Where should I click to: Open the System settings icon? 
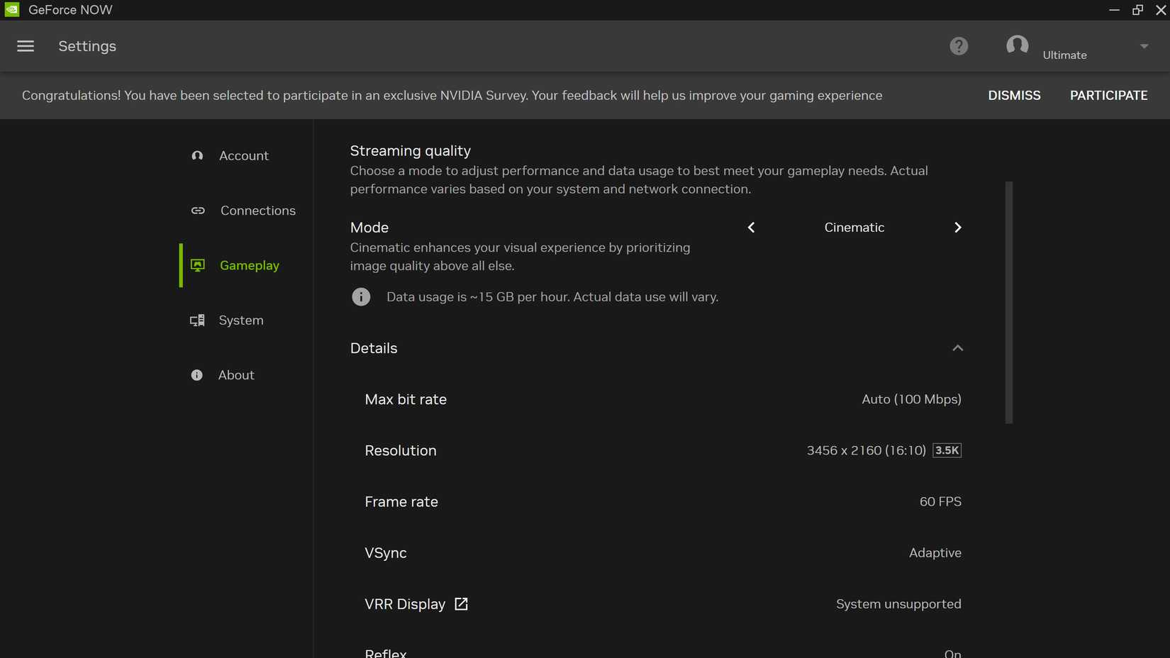pyautogui.click(x=196, y=320)
